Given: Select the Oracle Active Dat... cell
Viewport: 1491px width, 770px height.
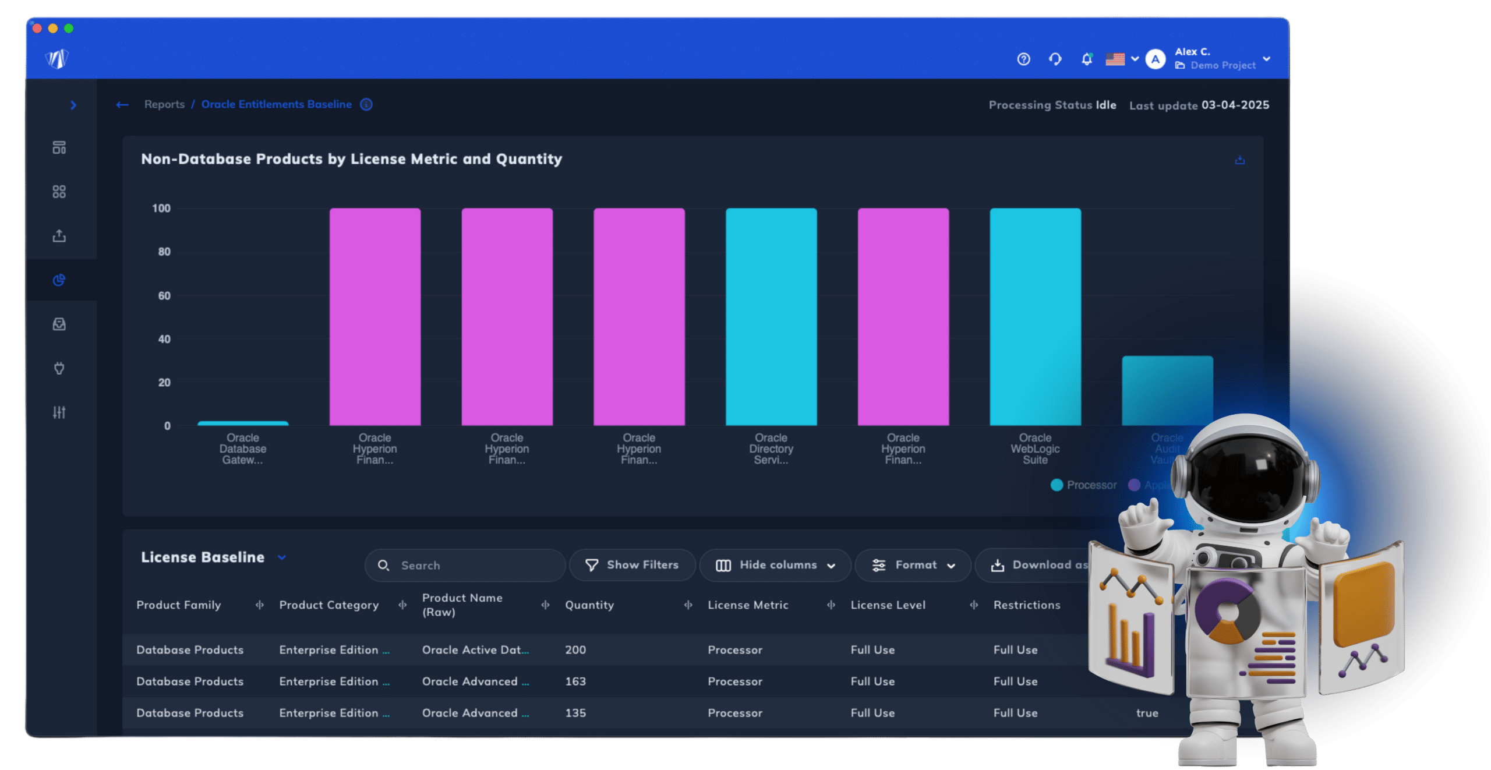Looking at the screenshot, I should 475,650.
